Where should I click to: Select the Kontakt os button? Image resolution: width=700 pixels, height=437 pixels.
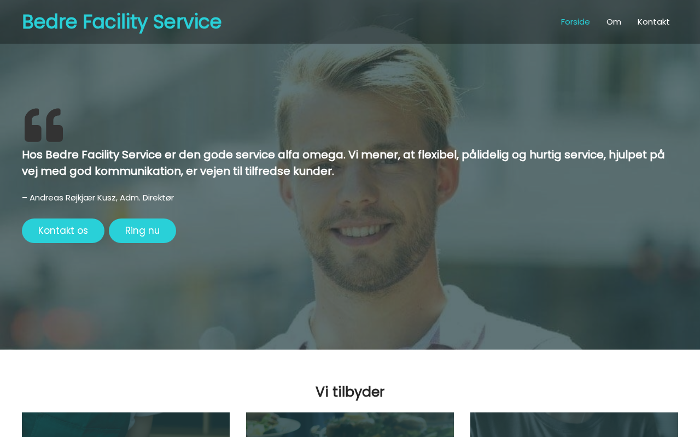[x=63, y=231]
